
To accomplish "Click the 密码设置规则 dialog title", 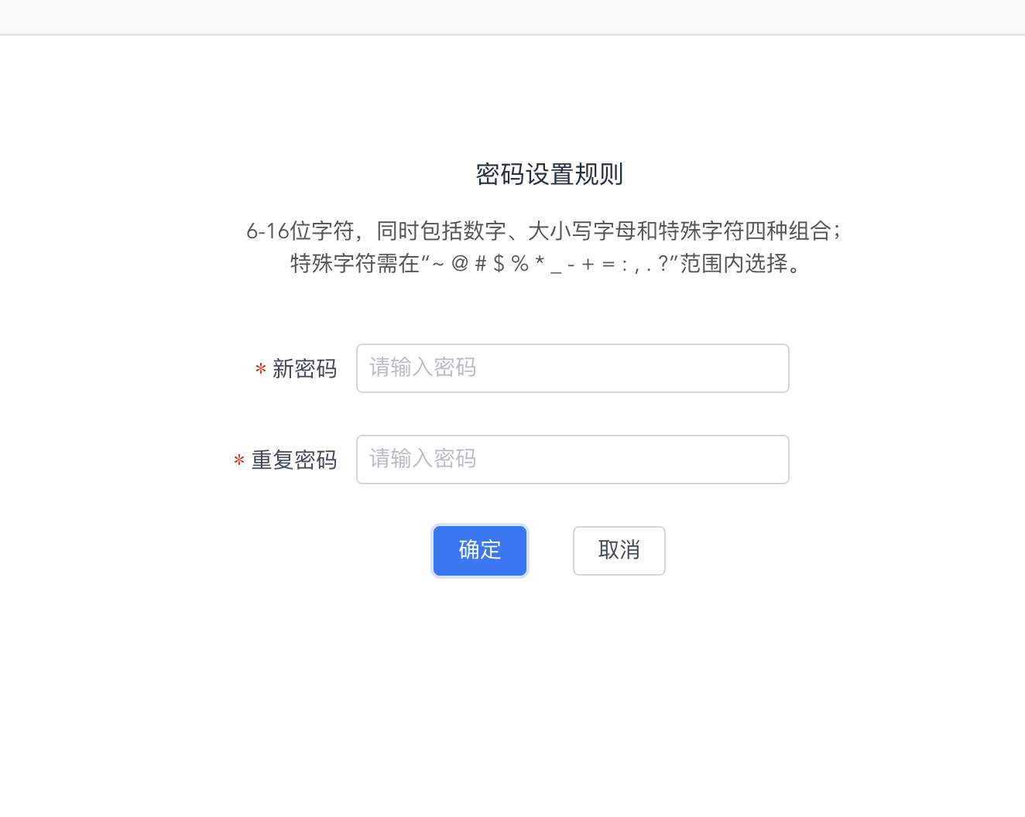I will tap(550, 175).
